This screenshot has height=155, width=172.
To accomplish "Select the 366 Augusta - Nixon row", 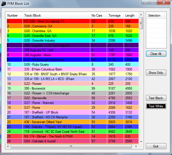I will click(x=73, y=55).
